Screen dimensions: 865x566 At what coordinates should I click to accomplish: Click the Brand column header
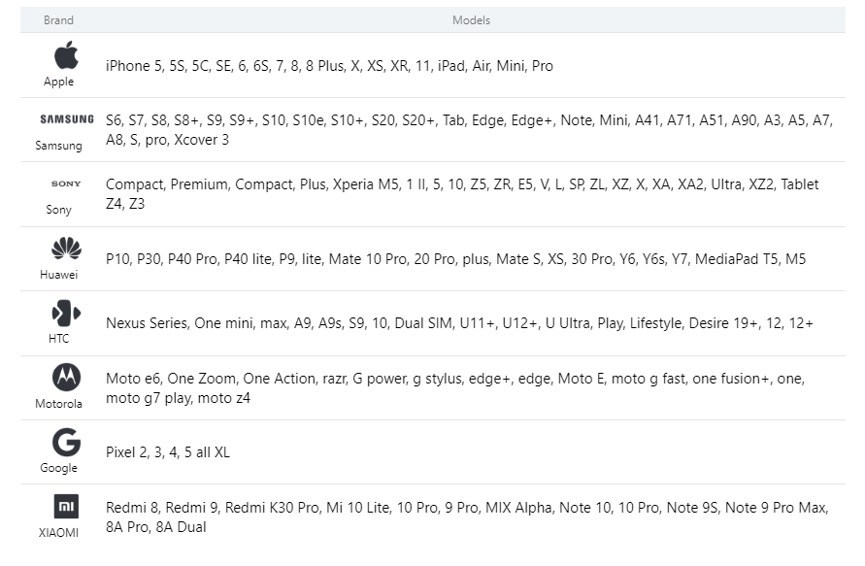click(x=58, y=20)
